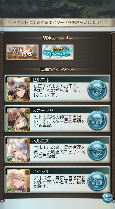Click the セルエル name header
The width and height of the screenshot is (115, 209).
[x=41, y=80]
